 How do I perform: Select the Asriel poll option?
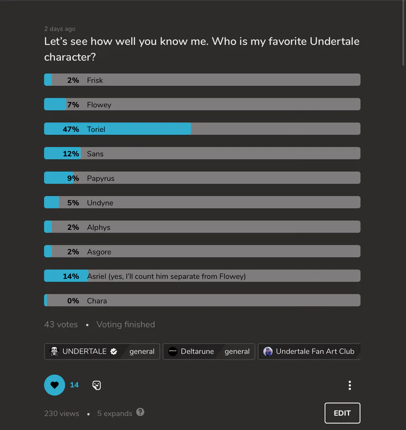pos(202,275)
